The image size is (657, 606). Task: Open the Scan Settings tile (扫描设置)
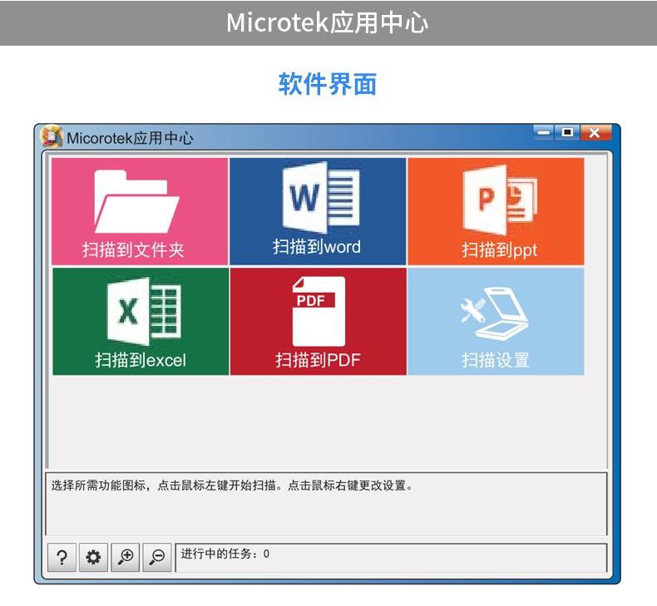point(496,322)
